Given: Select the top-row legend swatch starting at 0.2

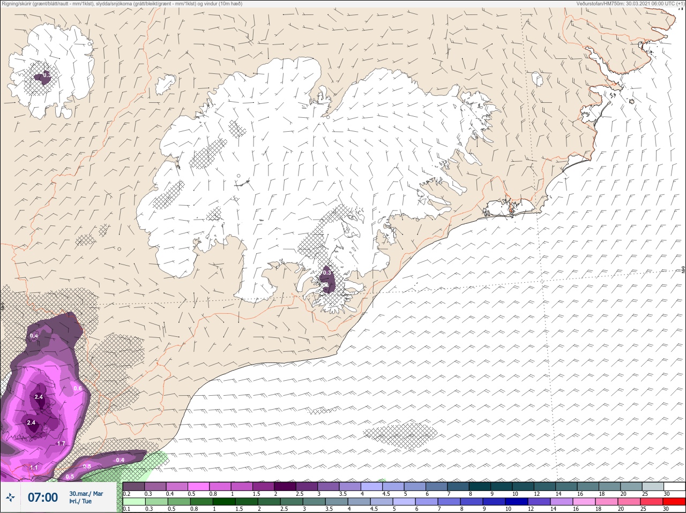Looking at the screenshot, I should coord(133,487).
